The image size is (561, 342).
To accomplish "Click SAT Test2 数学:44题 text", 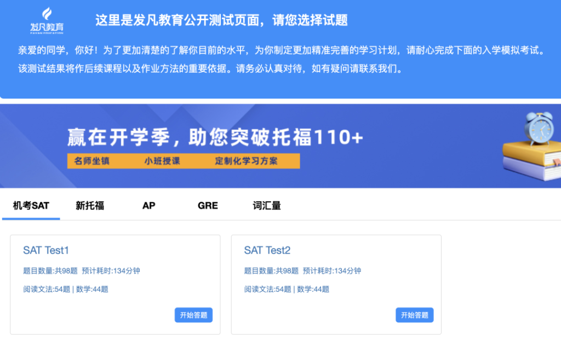I will click(313, 289).
